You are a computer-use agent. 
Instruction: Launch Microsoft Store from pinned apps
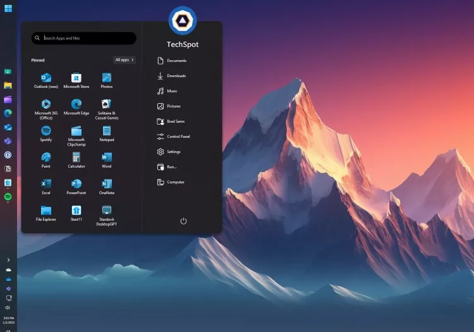click(x=76, y=80)
